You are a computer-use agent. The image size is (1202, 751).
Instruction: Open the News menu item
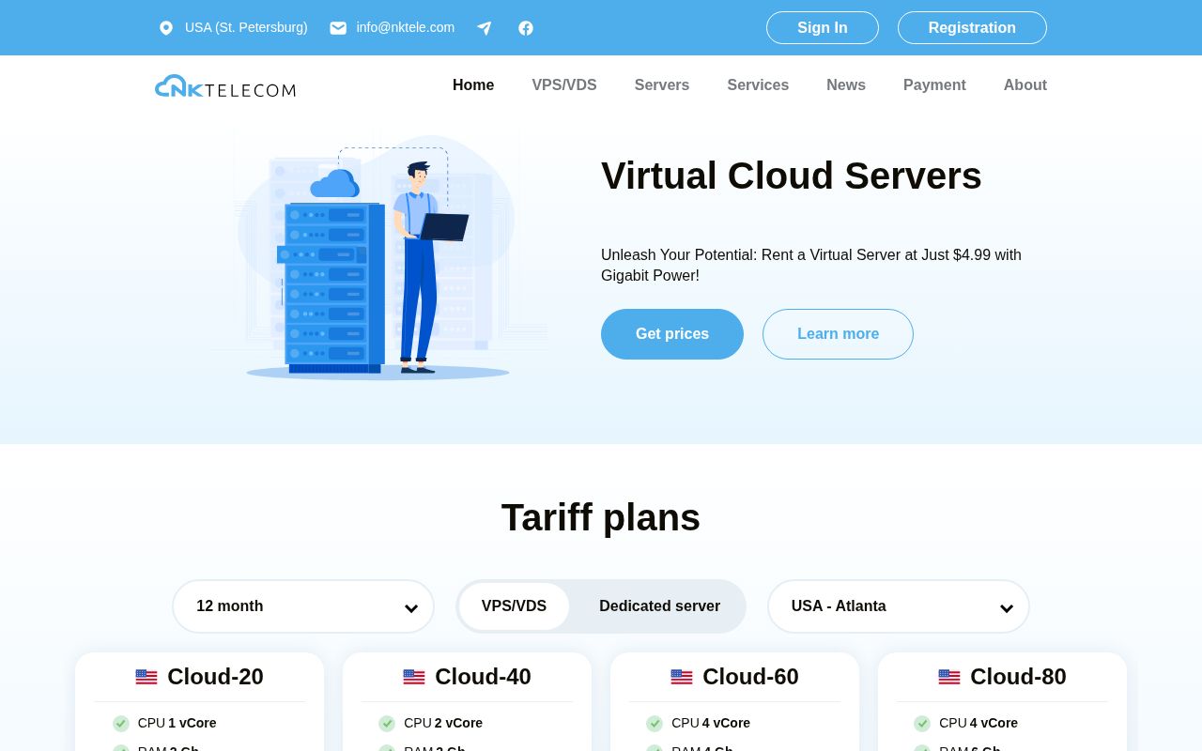click(x=846, y=85)
